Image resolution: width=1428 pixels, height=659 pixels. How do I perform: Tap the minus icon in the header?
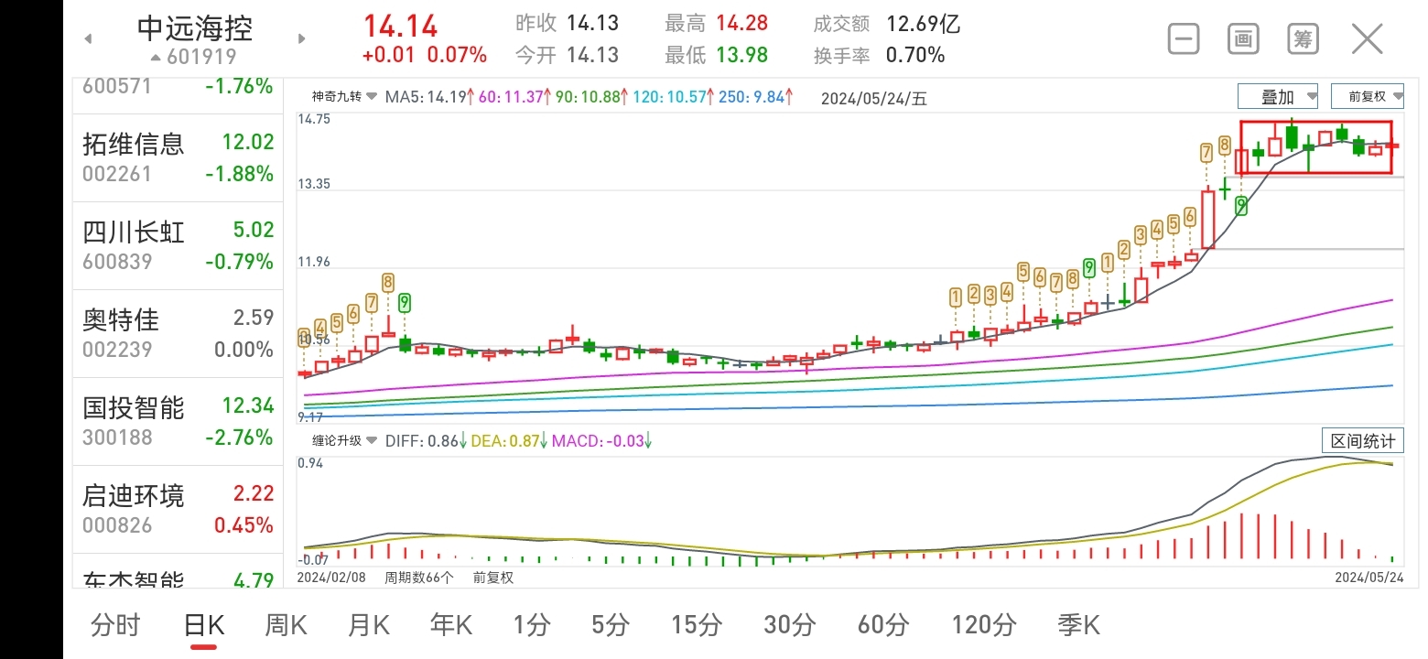tap(1184, 39)
